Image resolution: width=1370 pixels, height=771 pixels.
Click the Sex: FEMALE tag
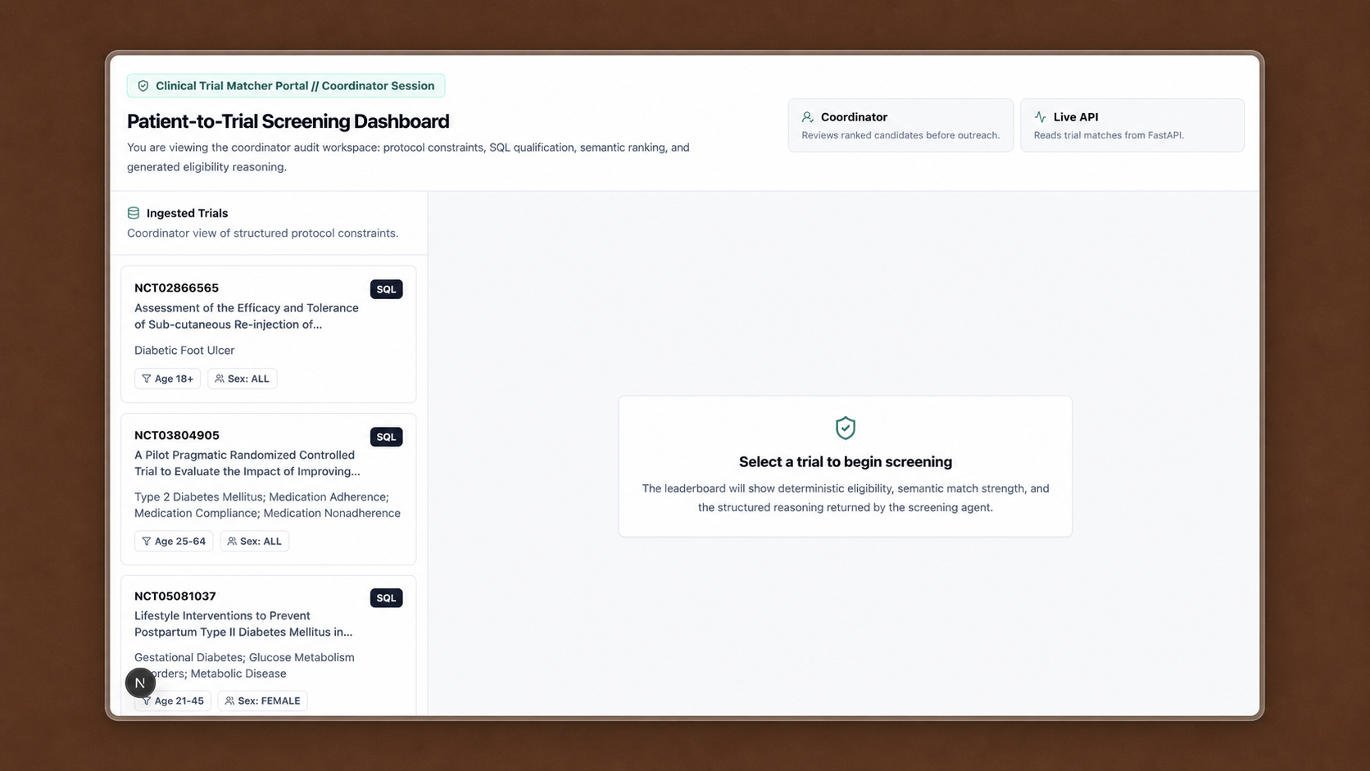[x=262, y=701]
